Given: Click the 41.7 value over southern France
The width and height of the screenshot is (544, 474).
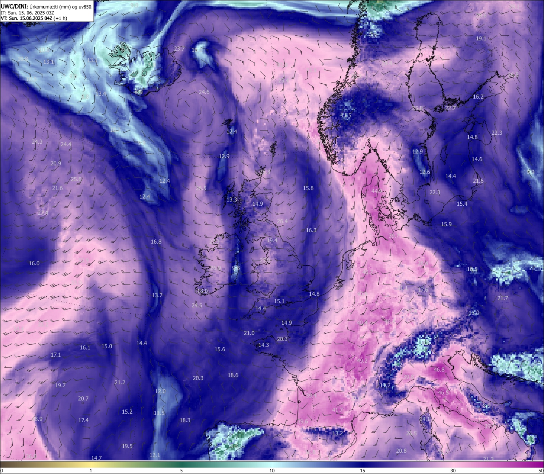Looking at the screenshot, I should (337, 410).
